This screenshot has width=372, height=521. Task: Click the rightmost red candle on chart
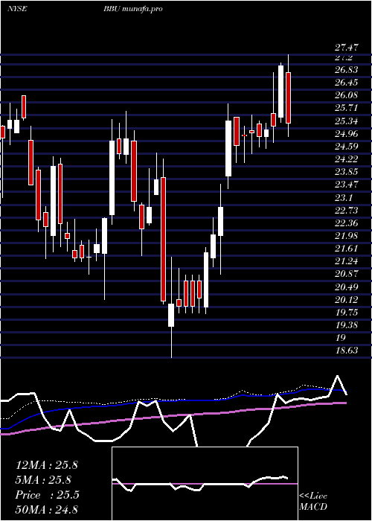(289, 98)
